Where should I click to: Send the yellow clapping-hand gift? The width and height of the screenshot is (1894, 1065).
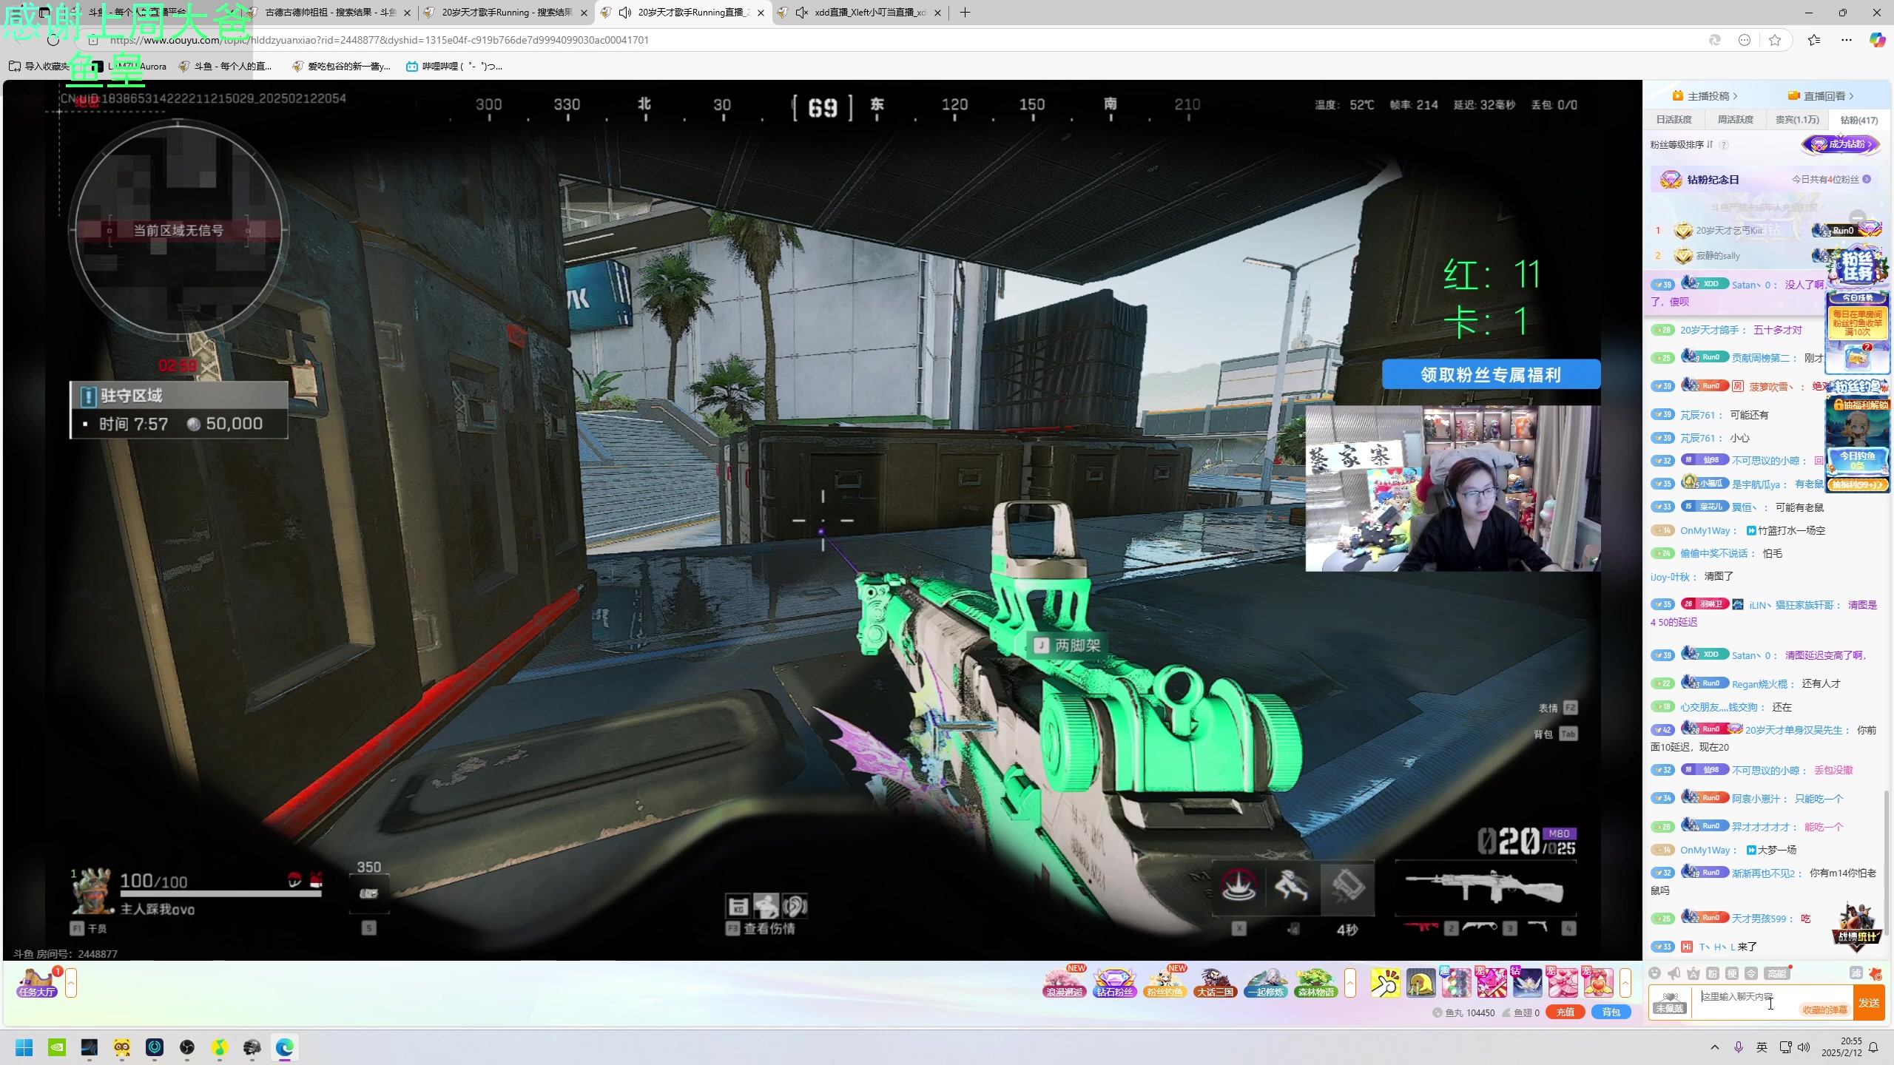pyautogui.click(x=1385, y=983)
